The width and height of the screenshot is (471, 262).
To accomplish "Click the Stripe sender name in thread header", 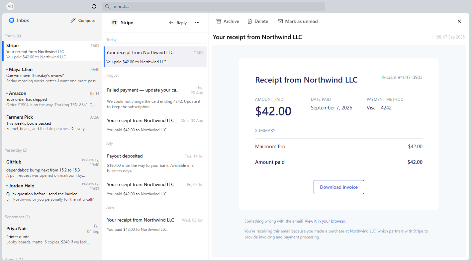I will click(x=127, y=23).
